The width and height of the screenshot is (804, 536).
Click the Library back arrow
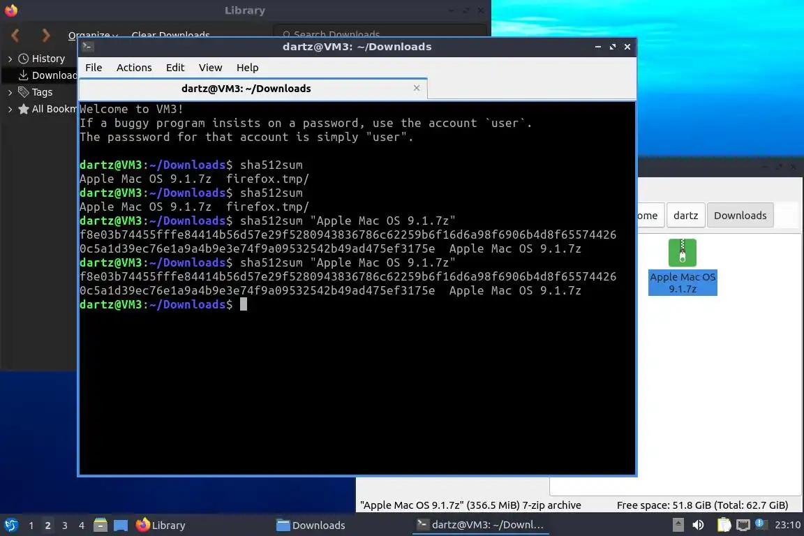[15, 35]
